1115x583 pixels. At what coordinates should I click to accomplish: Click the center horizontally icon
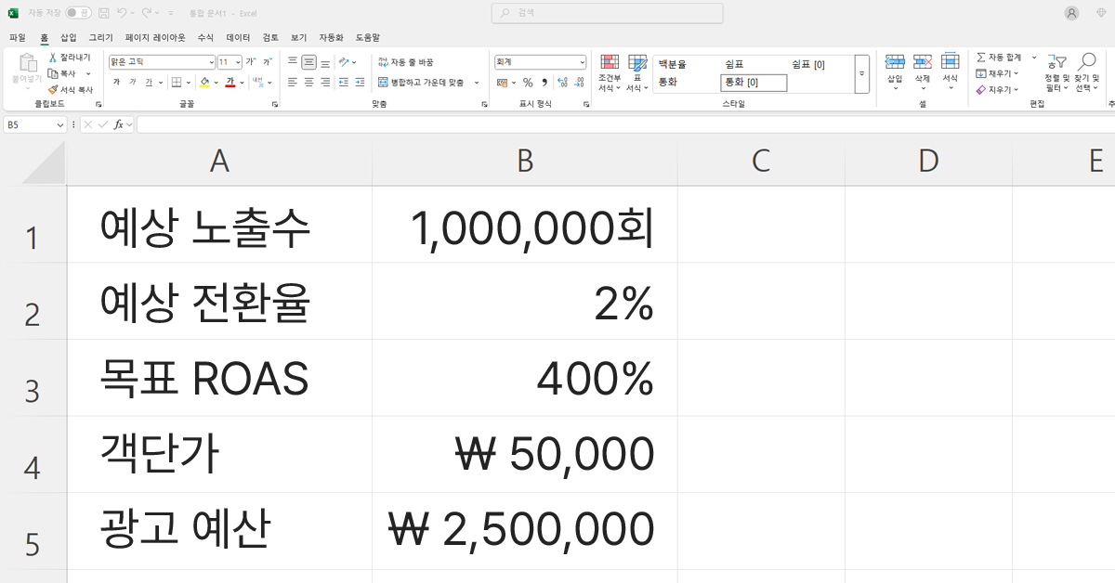309,83
